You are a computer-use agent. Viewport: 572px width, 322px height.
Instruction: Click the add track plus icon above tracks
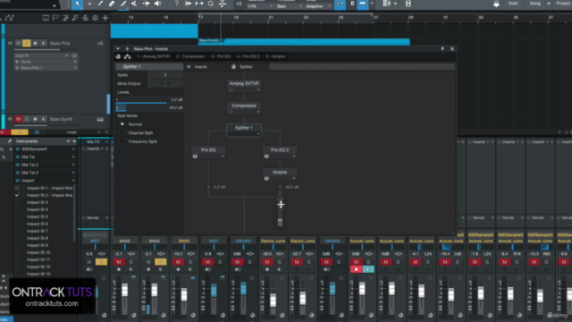[105, 18]
